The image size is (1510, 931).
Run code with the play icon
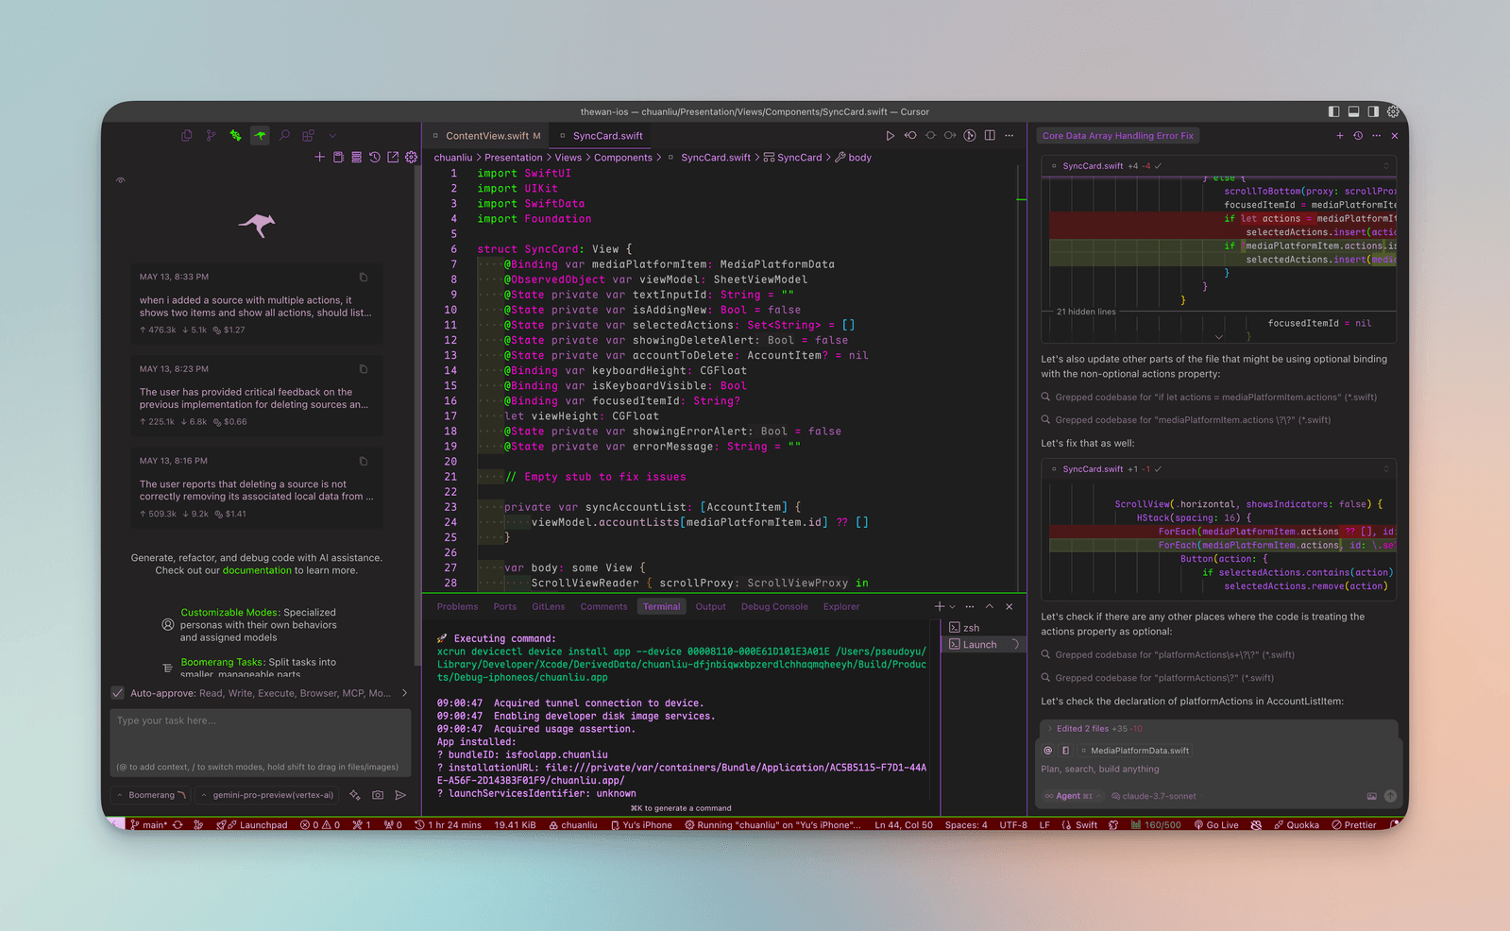890,136
